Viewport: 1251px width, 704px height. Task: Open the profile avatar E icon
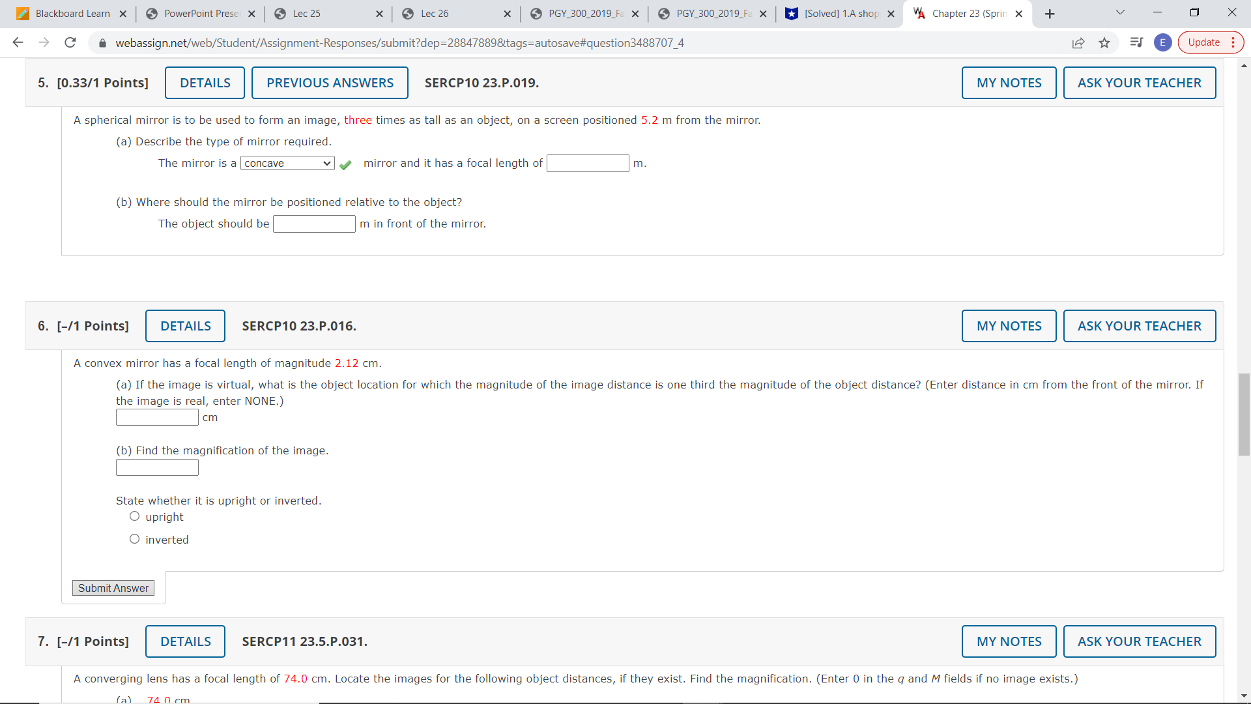tap(1162, 42)
